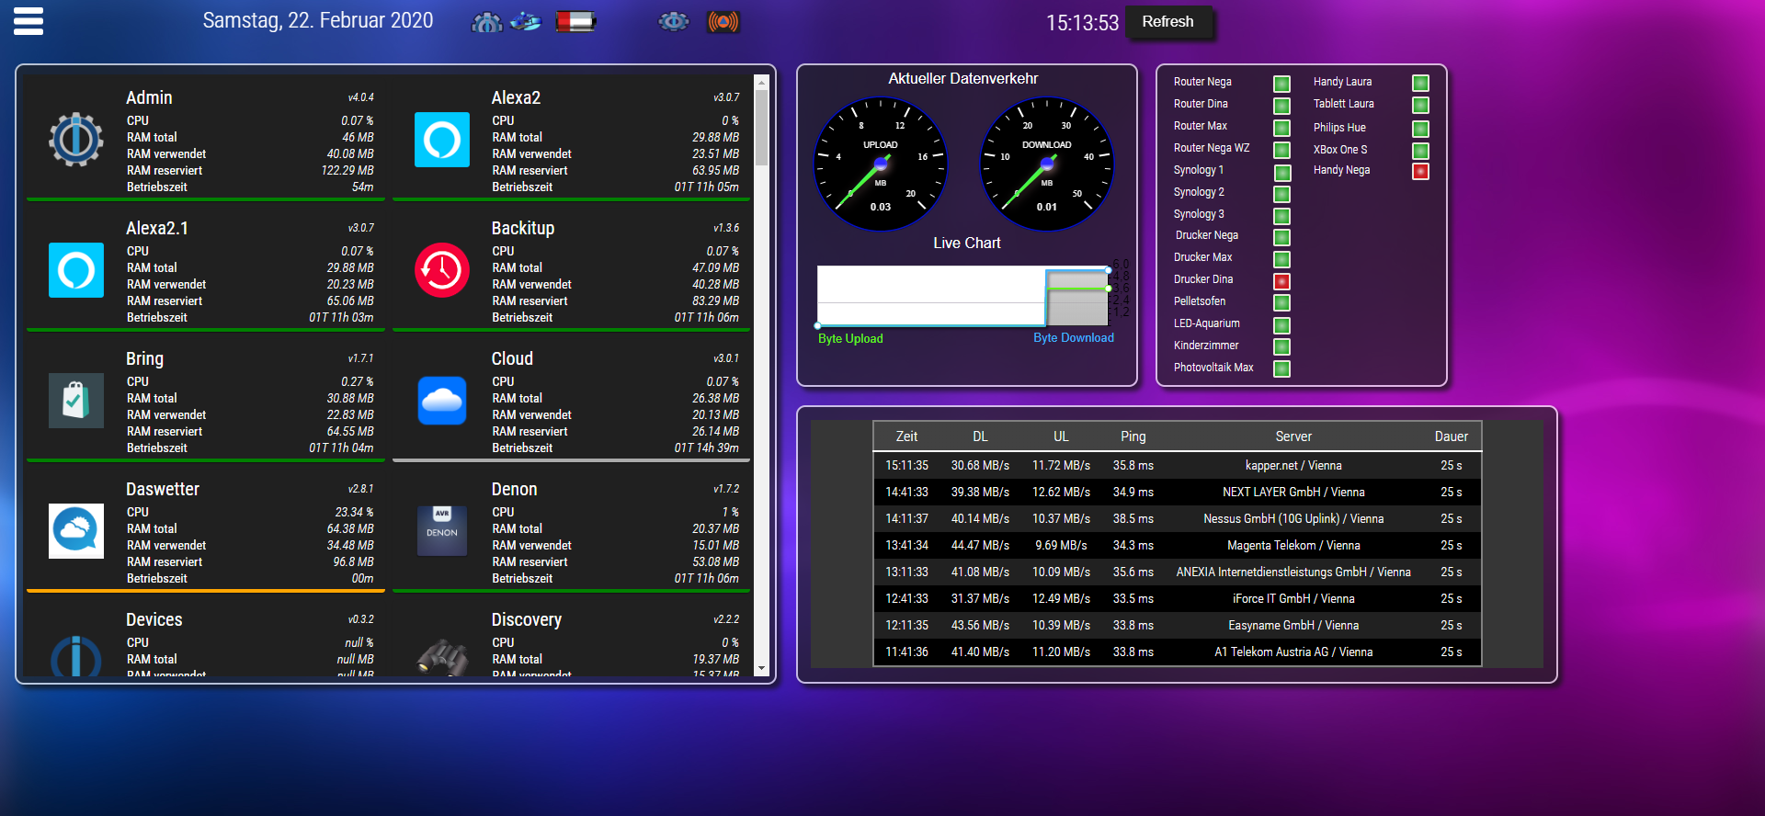Viewport: 1765px width, 816px height.
Task: Click scrollbar down arrow in adapter list
Action: pyautogui.click(x=761, y=668)
